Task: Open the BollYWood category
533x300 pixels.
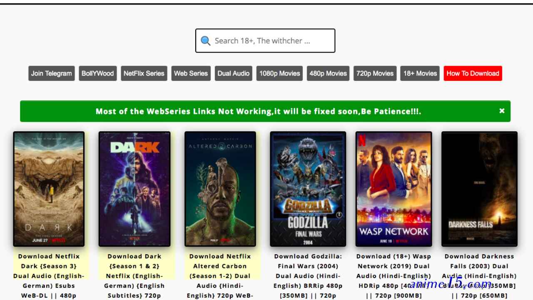Action: (98, 73)
